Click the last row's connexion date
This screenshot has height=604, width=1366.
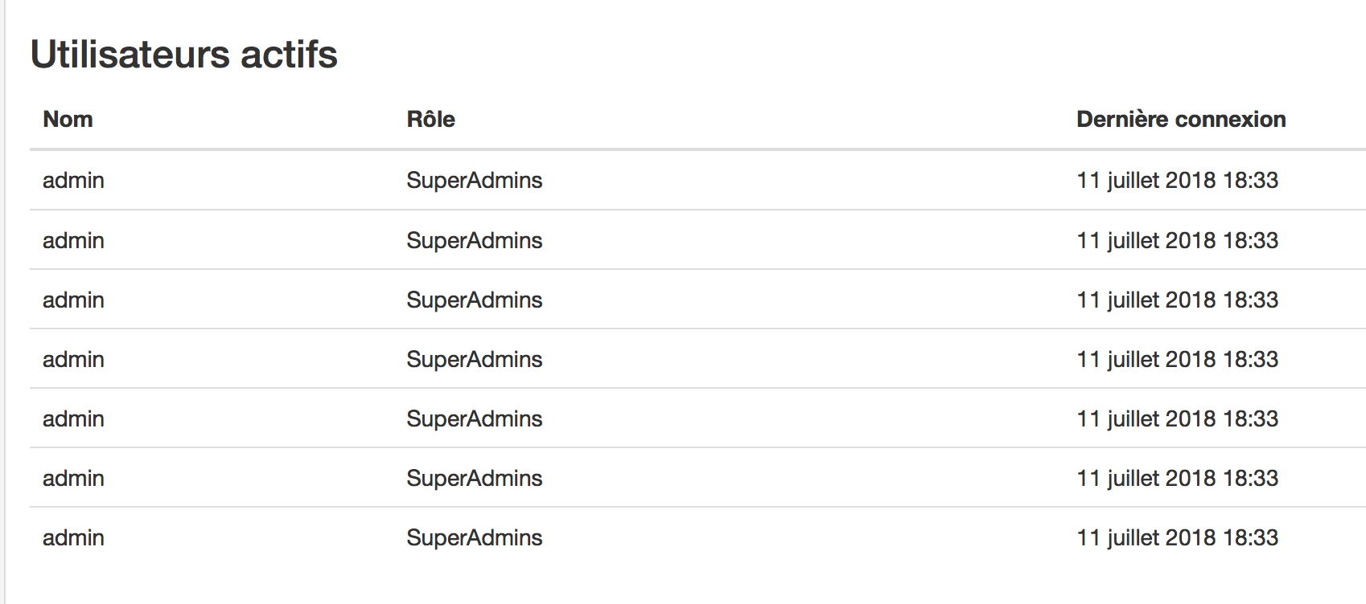pyautogui.click(x=1177, y=538)
